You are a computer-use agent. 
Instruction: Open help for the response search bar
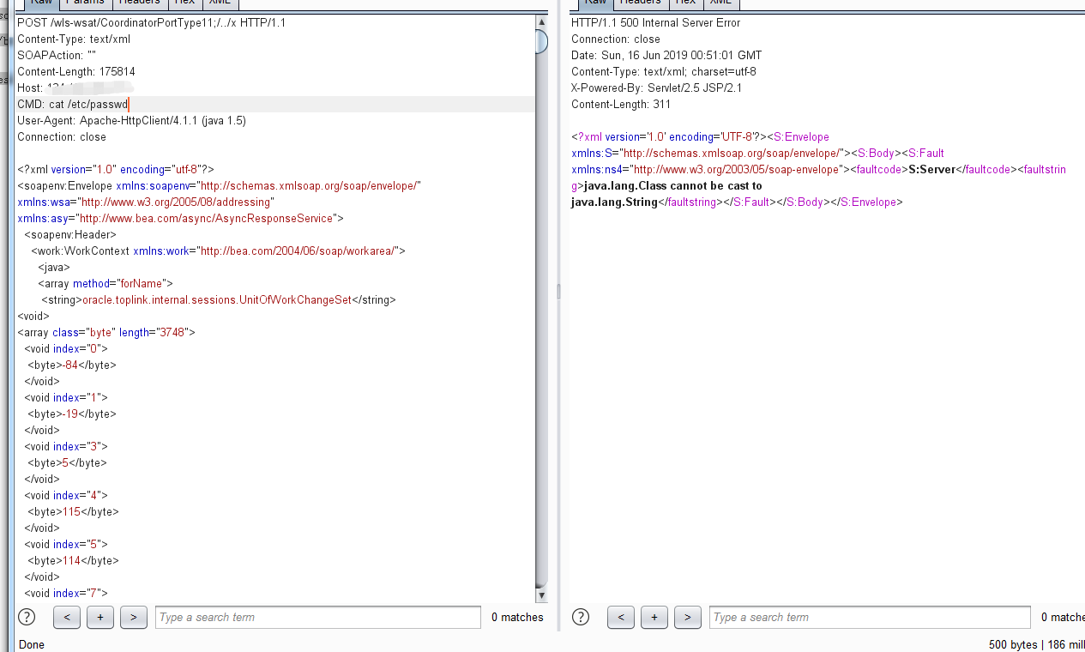pos(581,617)
